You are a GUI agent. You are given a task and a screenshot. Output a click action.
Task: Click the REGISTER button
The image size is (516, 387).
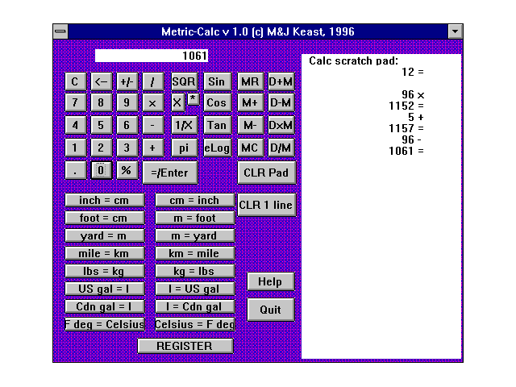tap(185, 346)
